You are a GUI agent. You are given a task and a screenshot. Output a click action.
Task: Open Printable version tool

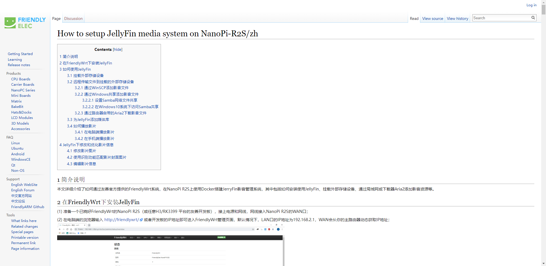(25, 237)
